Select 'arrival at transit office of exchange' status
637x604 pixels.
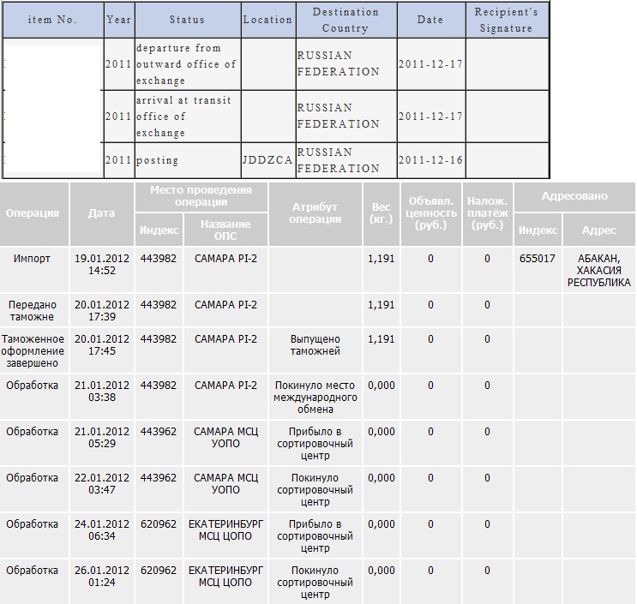188,117
